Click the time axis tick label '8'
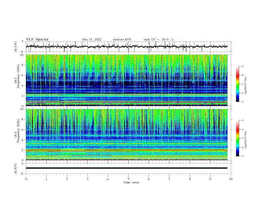The height and width of the screenshot is (201, 260). click(190, 179)
